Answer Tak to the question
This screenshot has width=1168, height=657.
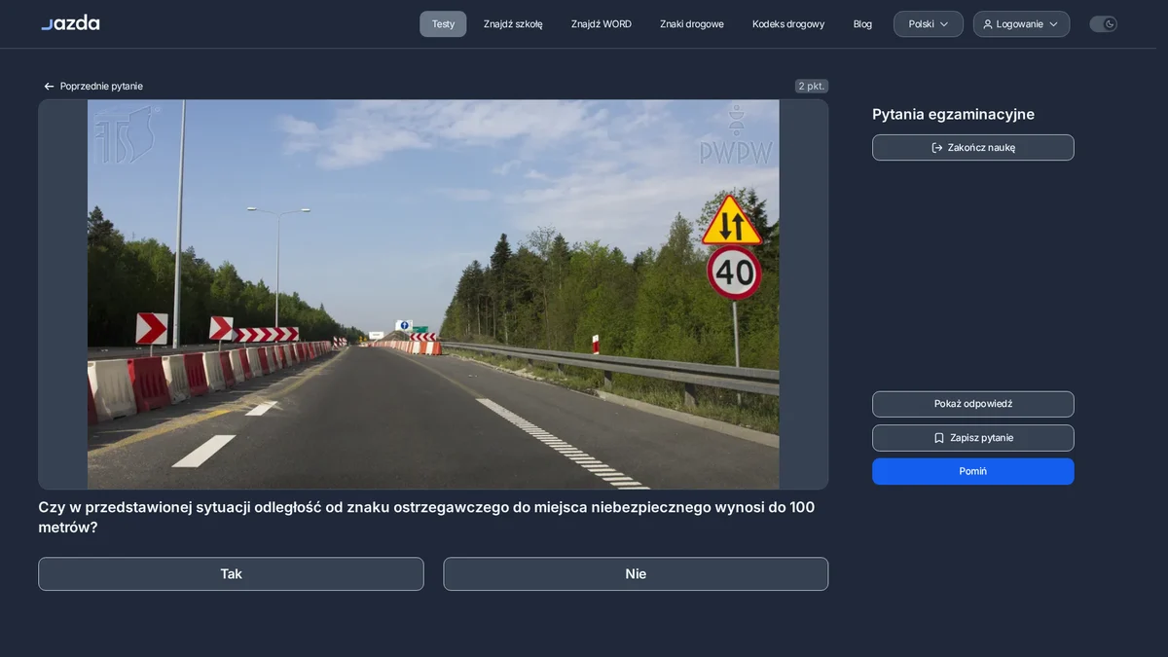tap(231, 574)
